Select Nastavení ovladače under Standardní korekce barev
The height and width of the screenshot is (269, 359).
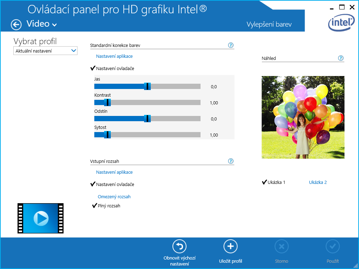[x=113, y=68]
